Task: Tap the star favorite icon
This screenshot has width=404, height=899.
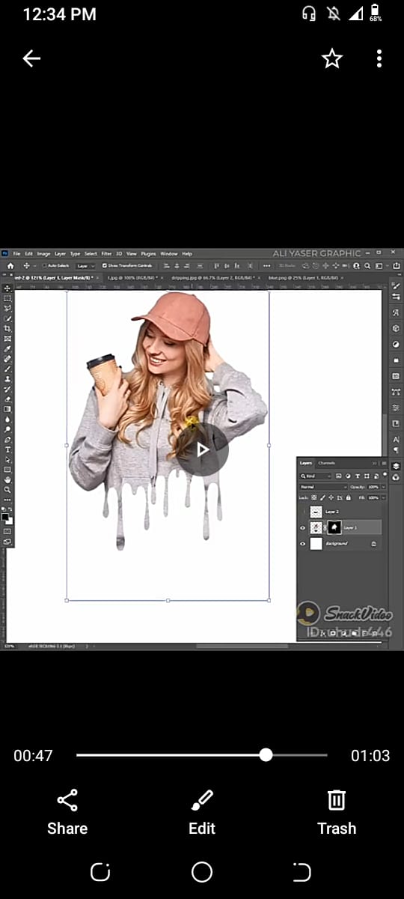Action: (332, 58)
